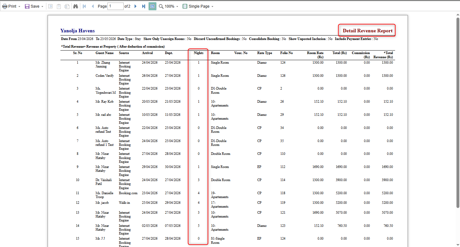Click guest name Ms. Danielle Troop
460x247 pixels.
point(104,195)
